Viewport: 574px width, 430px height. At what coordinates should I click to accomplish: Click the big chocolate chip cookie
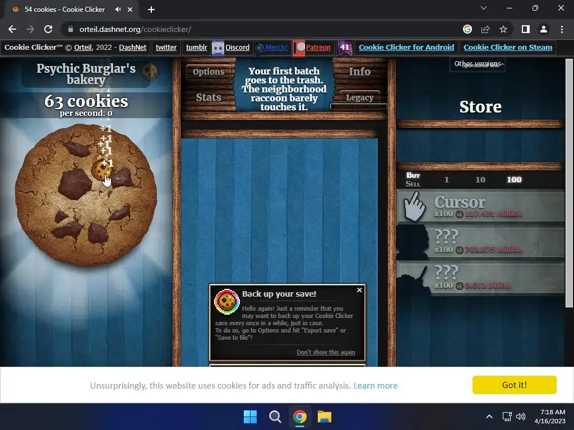point(86,195)
